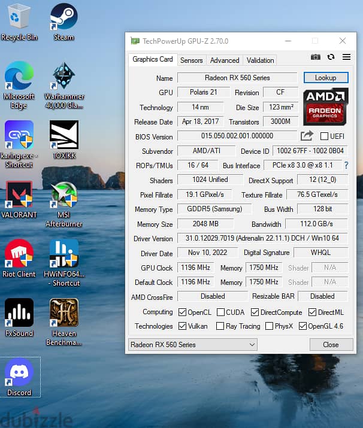This screenshot has width=363, height=428.
Task: Click the Device ID '1002 67FF - 1002 0B04'
Action: [x=310, y=151]
